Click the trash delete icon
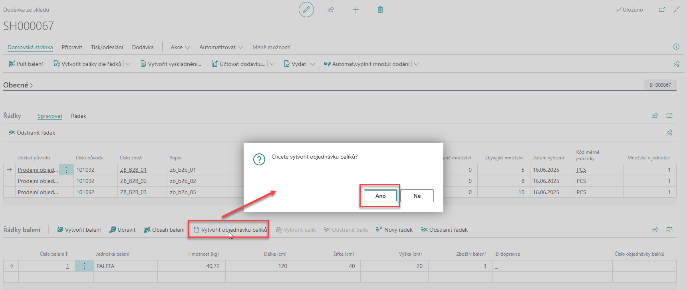This screenshot has width=687, height=290. pos(380,10)
